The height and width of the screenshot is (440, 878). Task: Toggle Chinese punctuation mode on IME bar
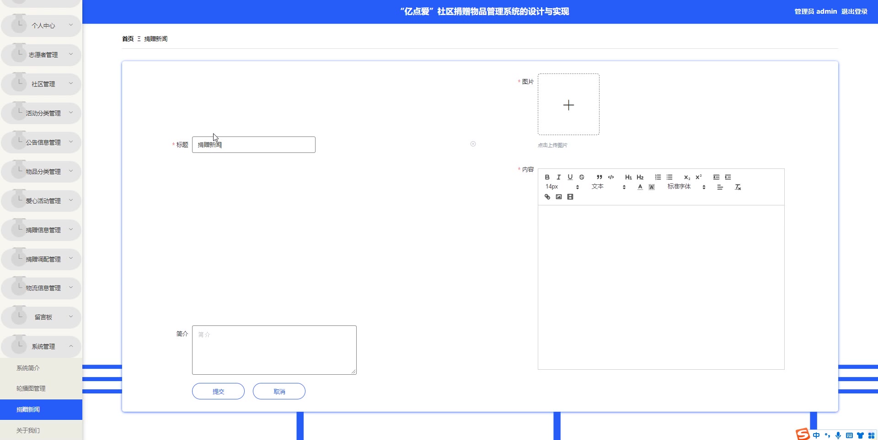point(827,435)
